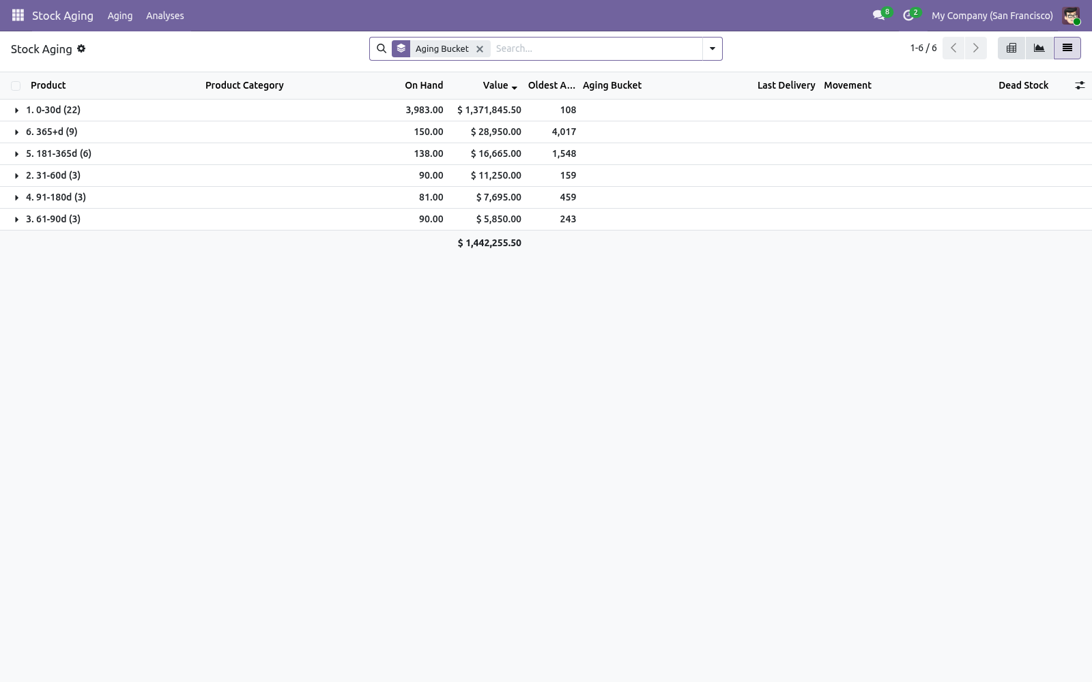Click the 1-6 / 6 pager counter

[x=923, y=48]
